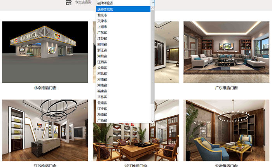Screen dimensions: 272x167
Task: Pick 上海市 from the dropdown options
Action: point(102,27)
